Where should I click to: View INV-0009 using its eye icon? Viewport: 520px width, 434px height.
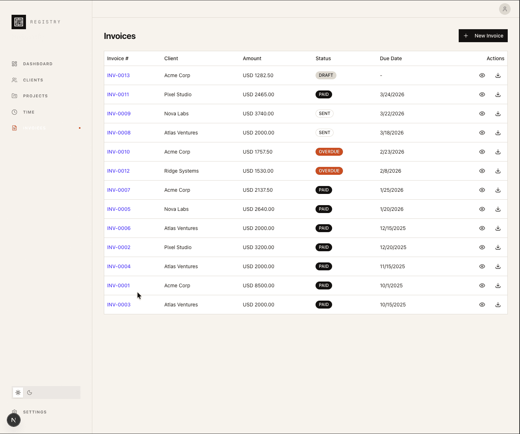(482, 113)
